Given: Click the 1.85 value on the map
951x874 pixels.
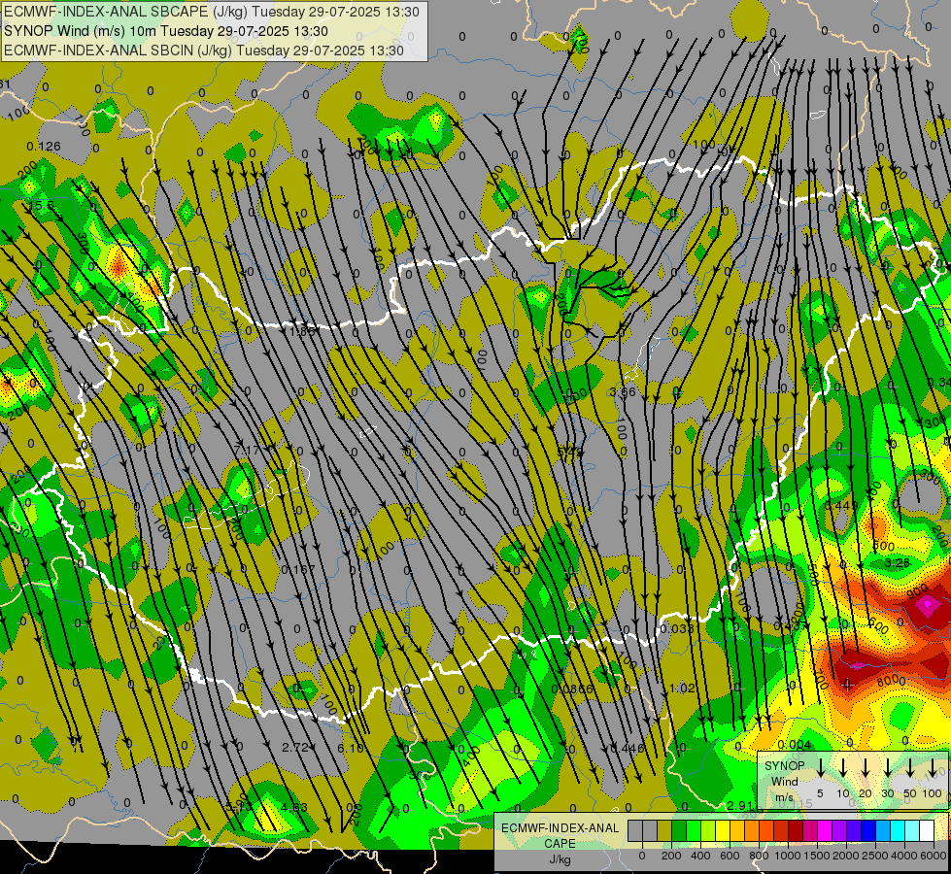Looking at the screenshot, I should coord(302,331).
